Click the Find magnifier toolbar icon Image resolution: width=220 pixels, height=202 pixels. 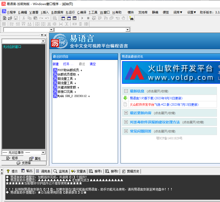[55, 18]
